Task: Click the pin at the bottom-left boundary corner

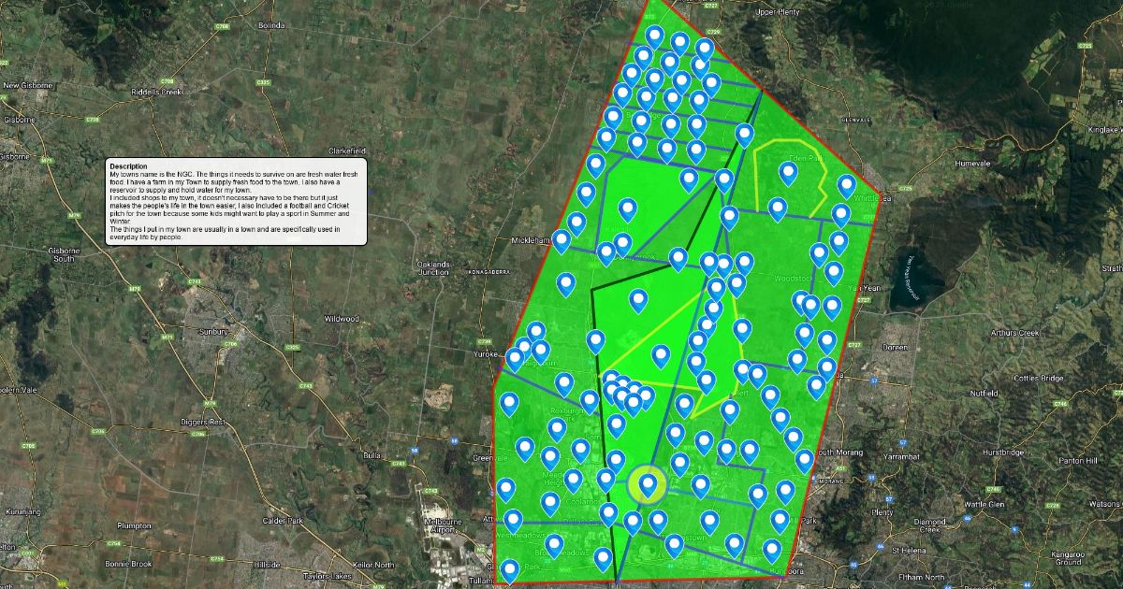Action: click(510, 569)
